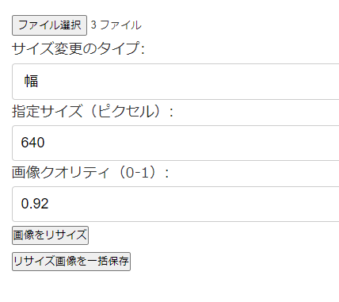Focus the 指定サイズ field containing 640

click(x=176, y=143)
